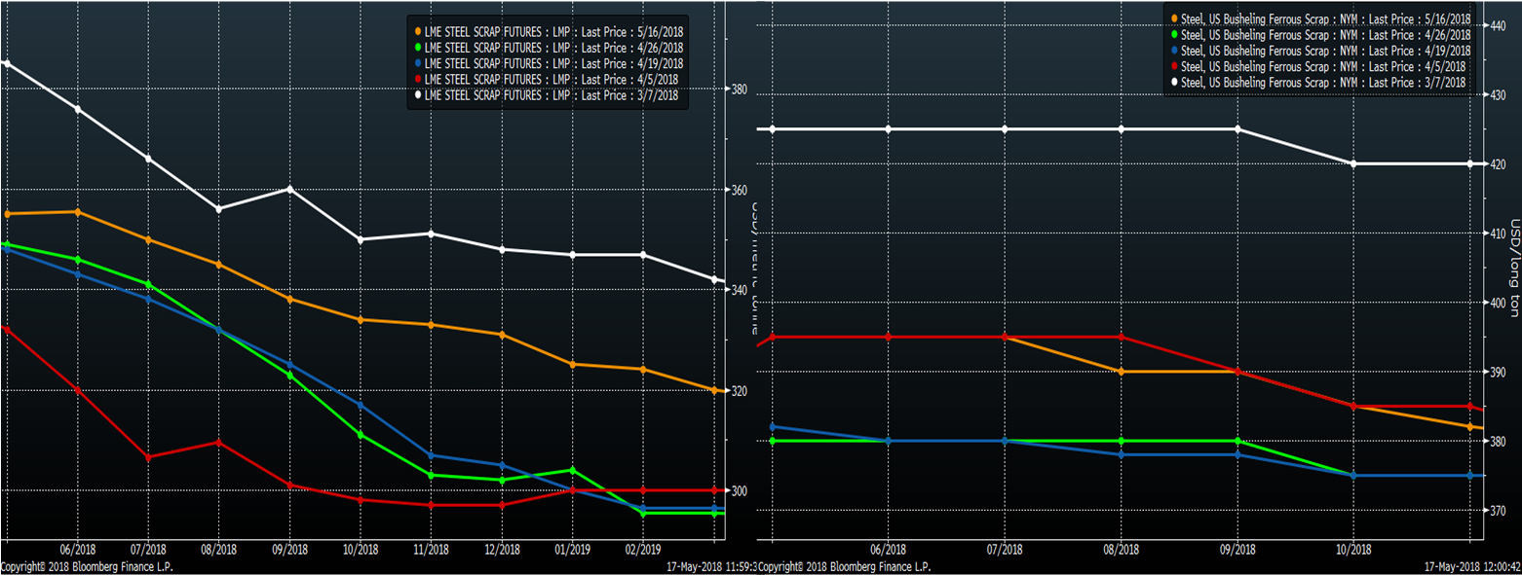Click the white marker of US Busheling 3/7/2018 legend
Viewport: 1522px width, 575px height.
[x=1174, y=84]
